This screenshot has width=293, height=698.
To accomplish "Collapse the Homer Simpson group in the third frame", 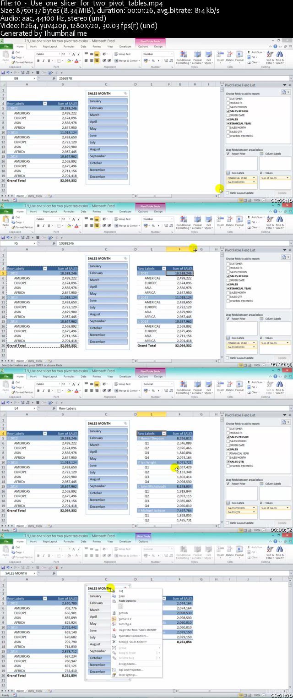I will 140,439.
